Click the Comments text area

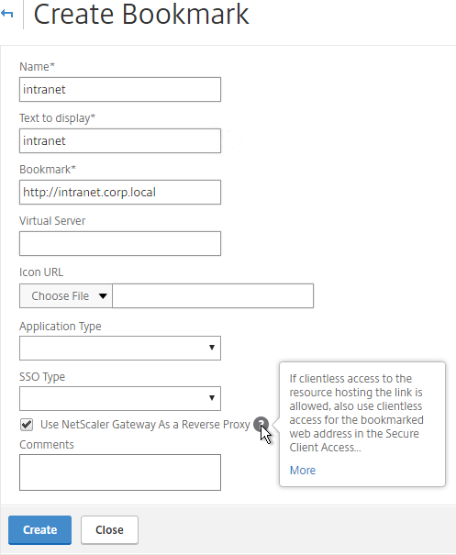[120, 472]
